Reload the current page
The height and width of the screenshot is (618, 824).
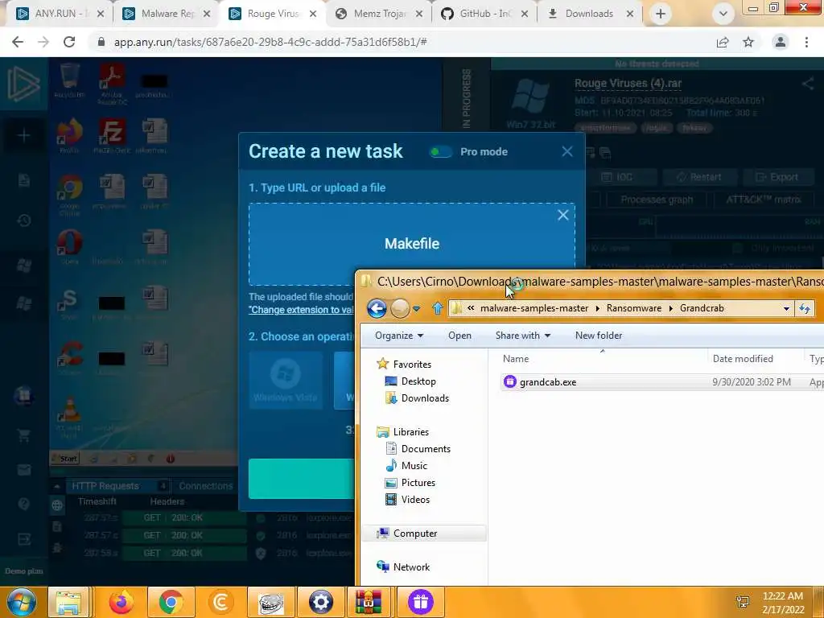(69, 42)
